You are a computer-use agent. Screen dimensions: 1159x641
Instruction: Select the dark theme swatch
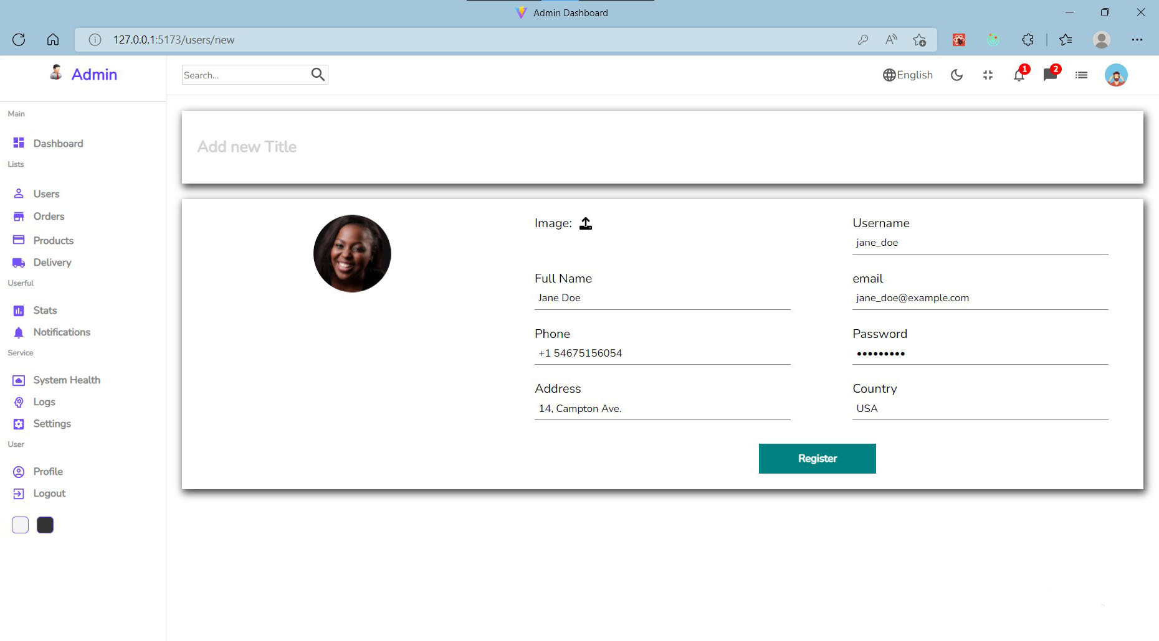click(45, 525)
